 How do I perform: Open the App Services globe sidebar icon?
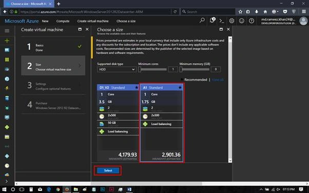(x=7, y=79)
